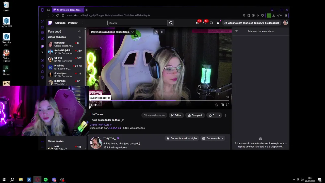Switch to theater mode in clip player

click(x=222, y=105)
